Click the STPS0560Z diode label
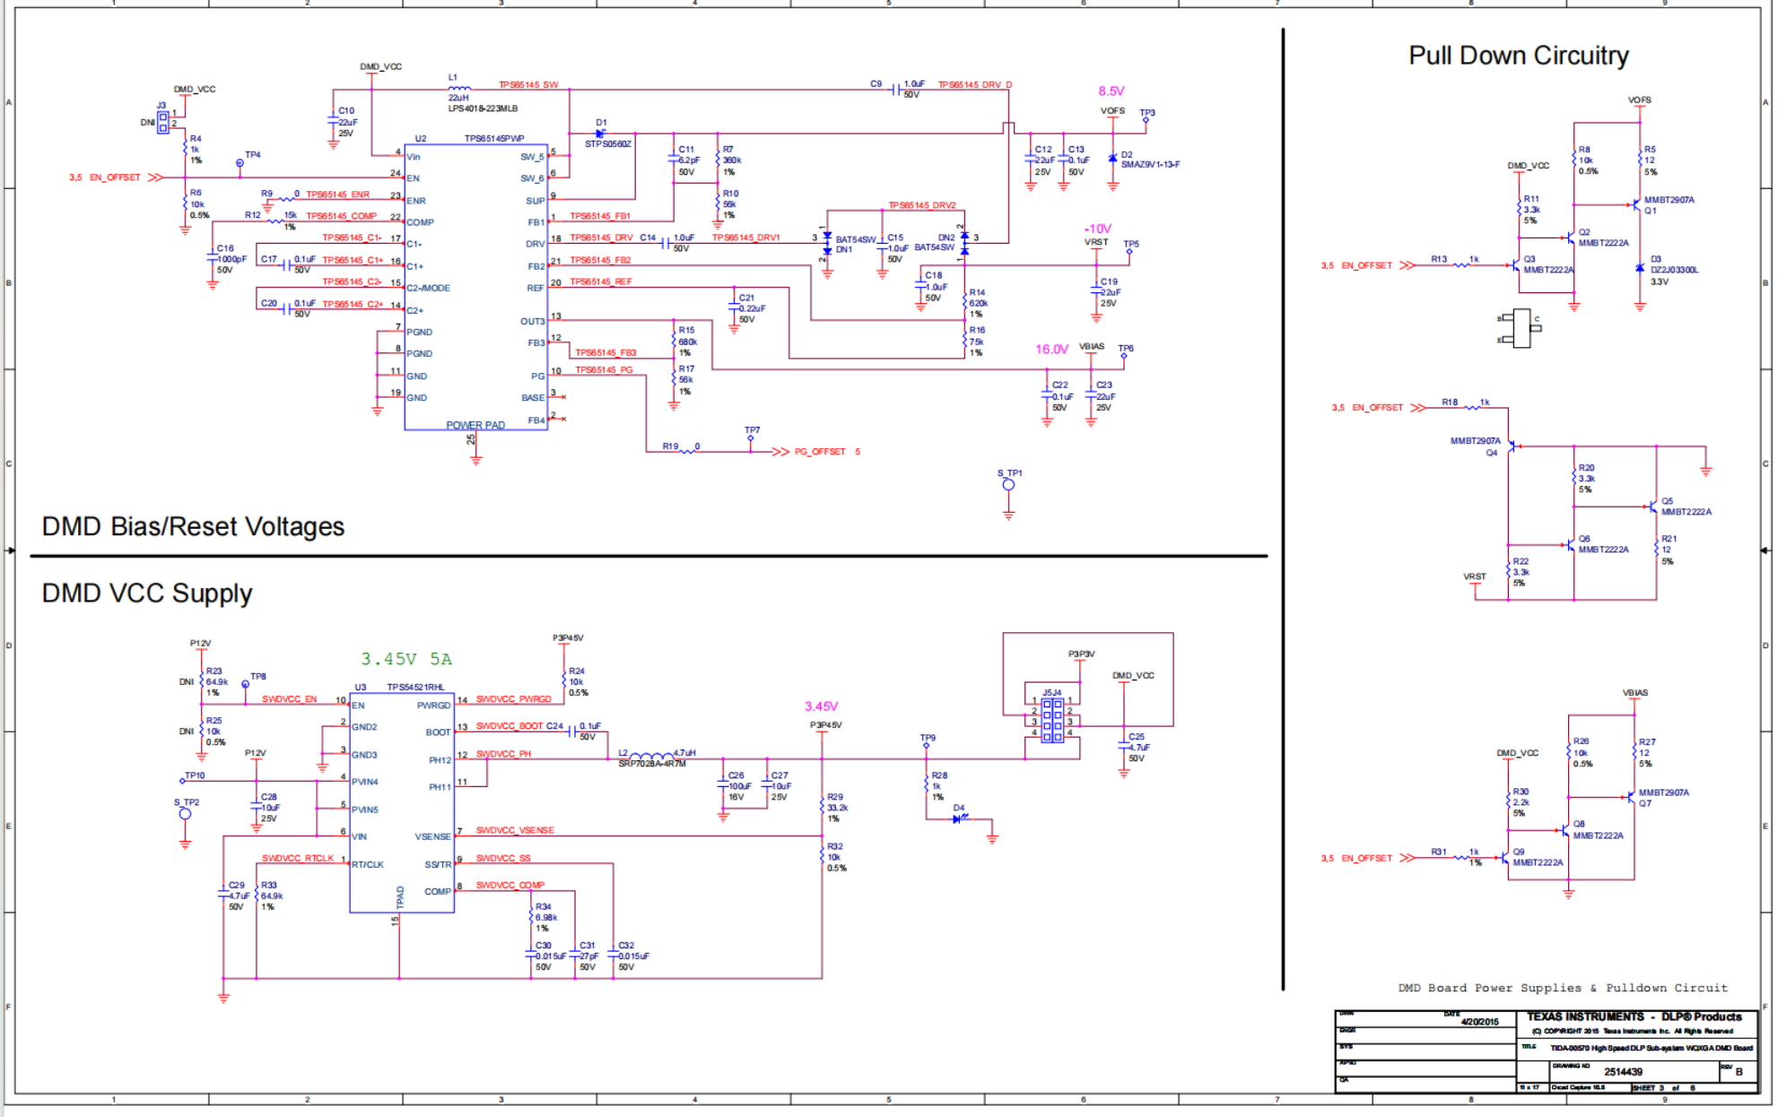The height and width of the screenshot is (1117, 1778). point(608,144)
